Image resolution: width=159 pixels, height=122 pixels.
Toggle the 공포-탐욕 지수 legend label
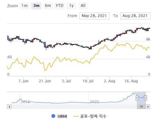[x=93, y=116]
